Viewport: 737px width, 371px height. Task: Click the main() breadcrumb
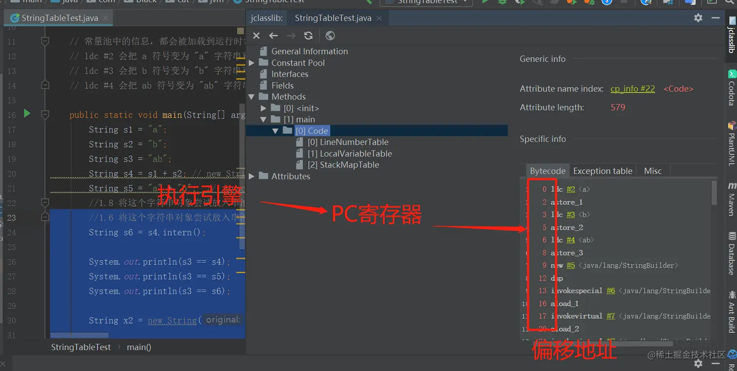[139, 347]
